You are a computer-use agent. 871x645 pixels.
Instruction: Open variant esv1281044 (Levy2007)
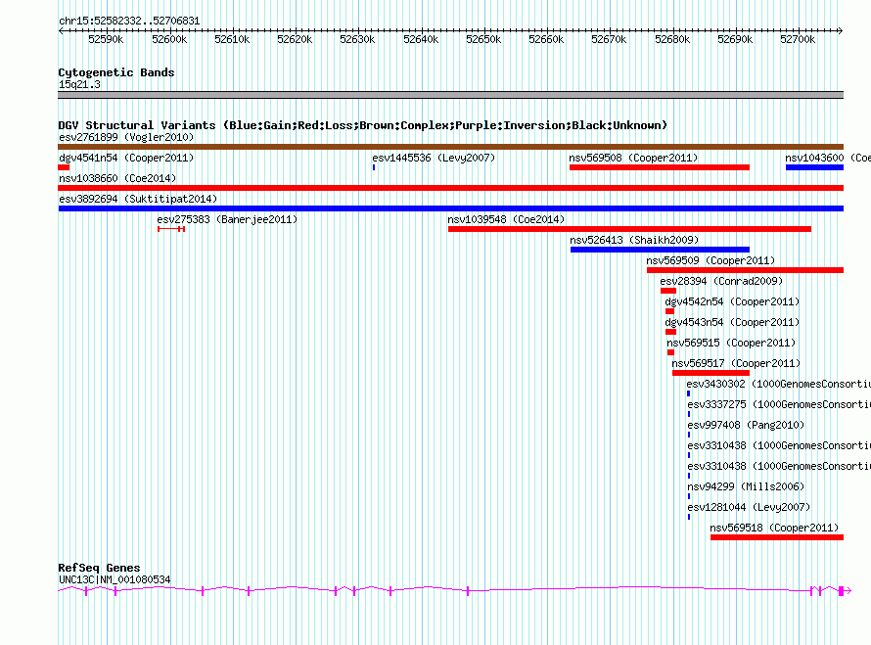tap(749, 507)
